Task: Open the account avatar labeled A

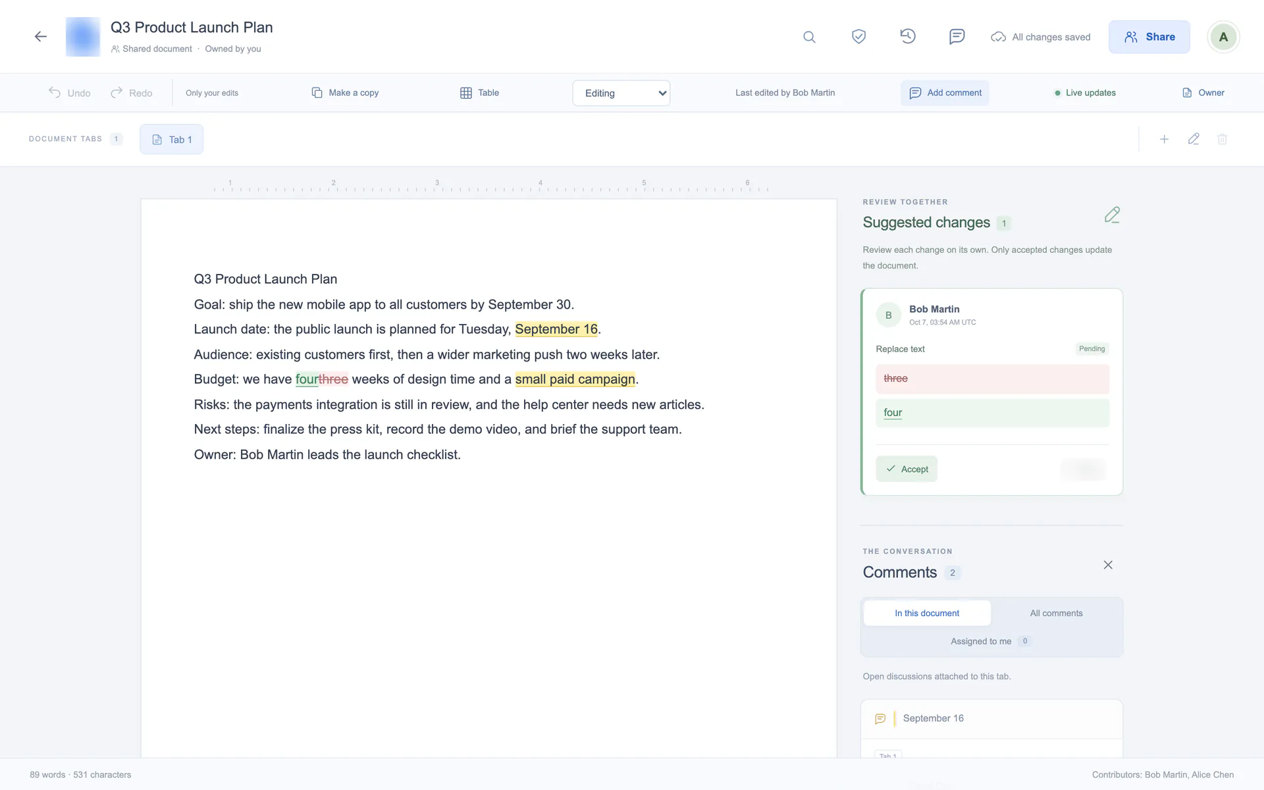Action: tap(1223, 37)
